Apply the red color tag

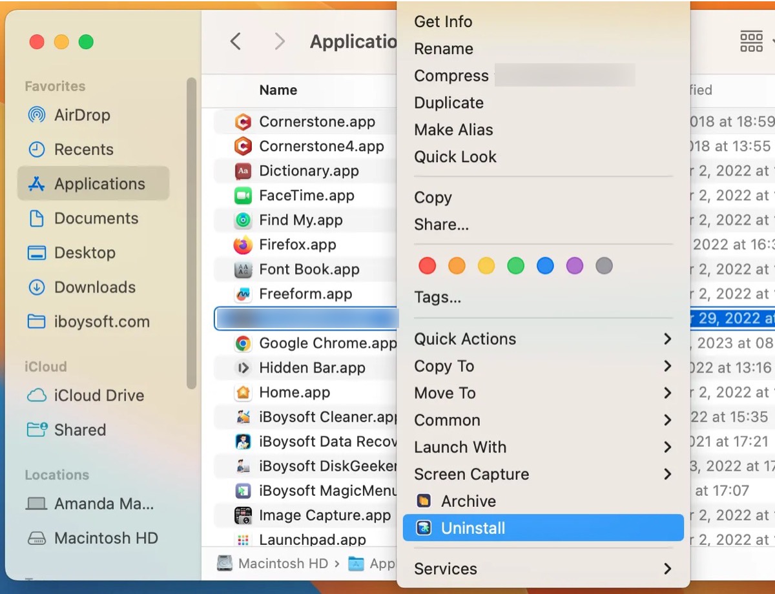coord(427,265)
